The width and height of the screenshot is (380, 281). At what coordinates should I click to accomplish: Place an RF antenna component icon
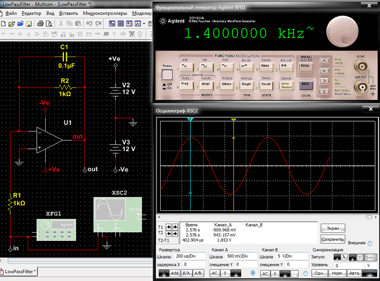[115, 34]
